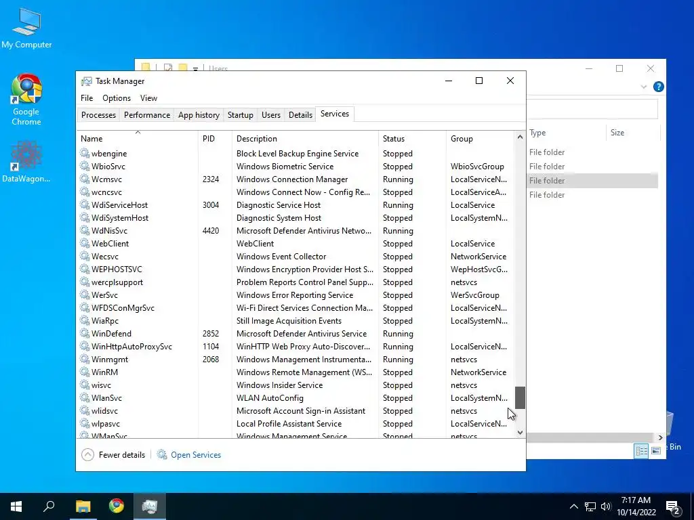Open My Computer desktop icon
Image resolution: width=694 pixels, height=520 pixels.
[x=26, y=28]
